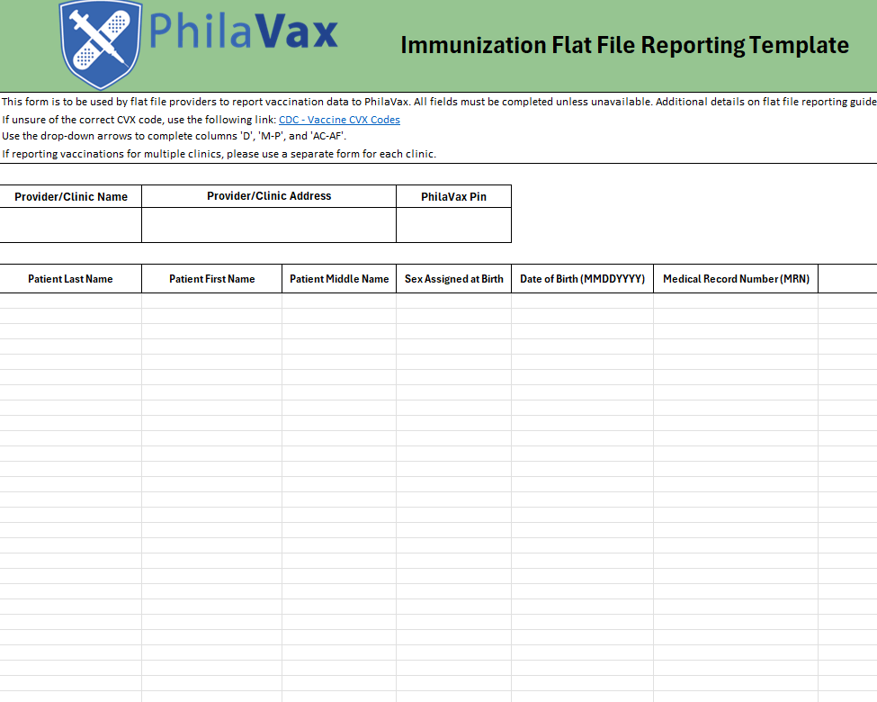Viewport: 877px width, 702px height.
Task: Click the PhilaVax shield logo
Action: (x=100, y=43)
